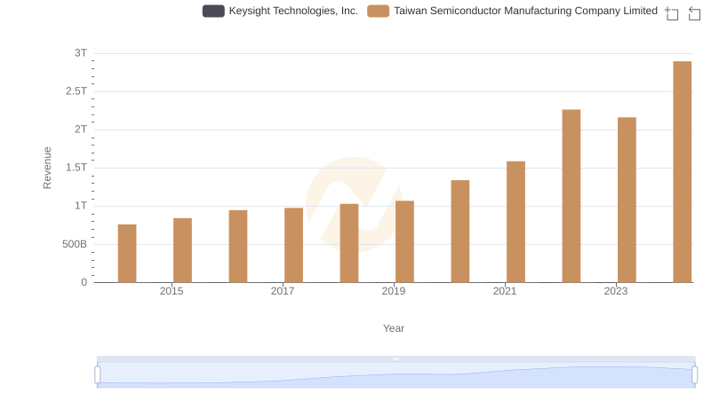711x409 pixels.
Task: Click the dark Keysight legend color swatch
Action: pos(213,11)
